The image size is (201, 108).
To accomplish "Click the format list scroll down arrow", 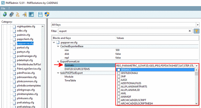I will pos(196,103).
